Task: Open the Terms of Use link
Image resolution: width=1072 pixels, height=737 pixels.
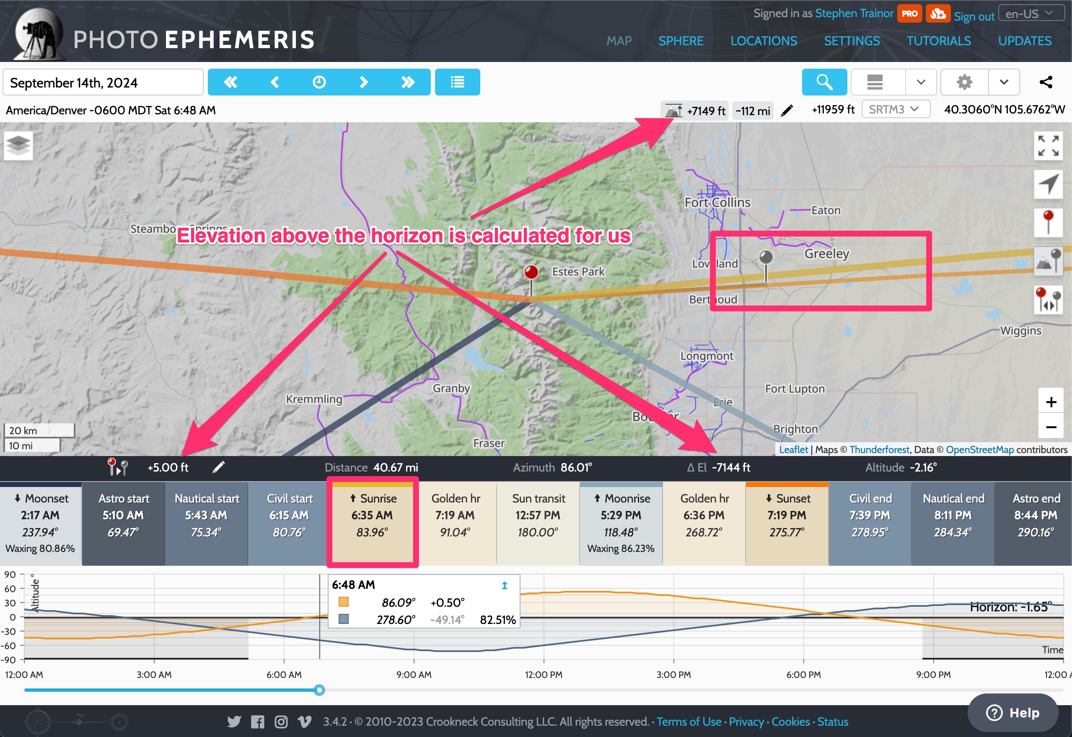Action: click(x=689, y=722)
